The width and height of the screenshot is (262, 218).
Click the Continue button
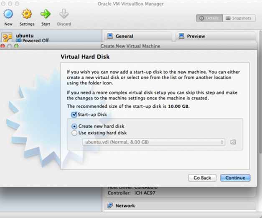point(235,178)
